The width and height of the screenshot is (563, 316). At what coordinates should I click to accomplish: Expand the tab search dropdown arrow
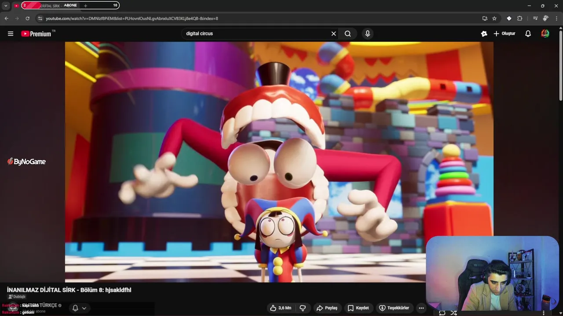(6, 6)
